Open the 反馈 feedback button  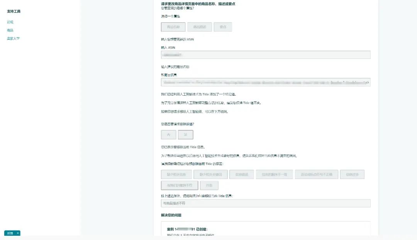pos(10,233)
